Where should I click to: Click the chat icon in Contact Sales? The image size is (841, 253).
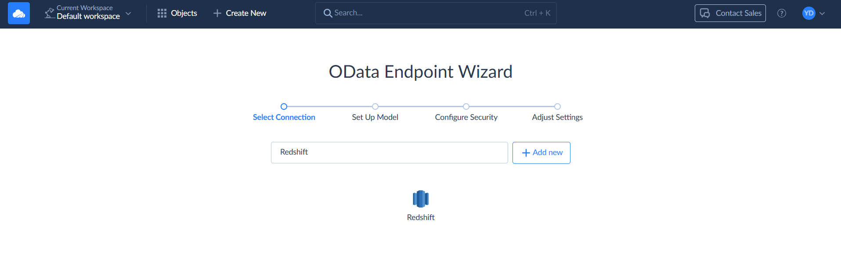coord(705,13)
